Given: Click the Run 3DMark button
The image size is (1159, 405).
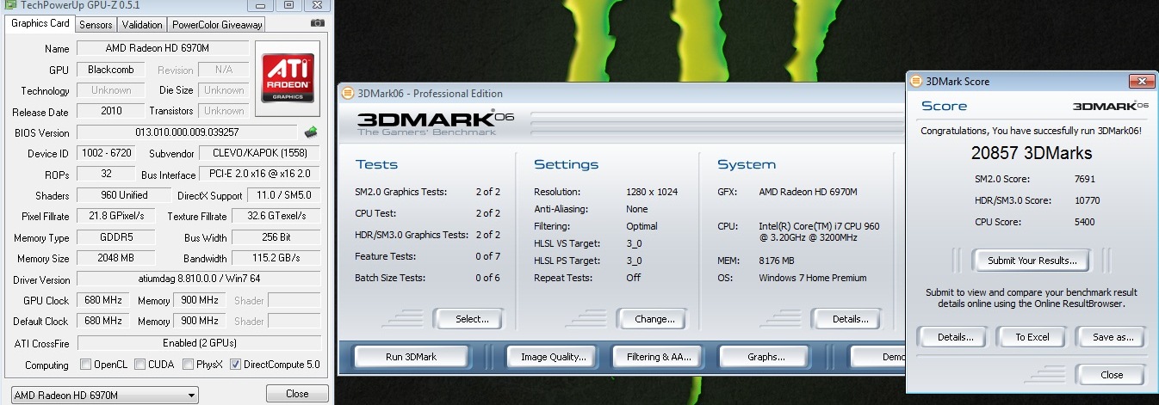Looking at the screenshot, I should pos(411,357).
